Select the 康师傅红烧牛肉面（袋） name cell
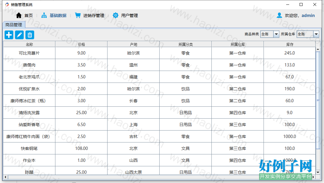 click(29, 137)
